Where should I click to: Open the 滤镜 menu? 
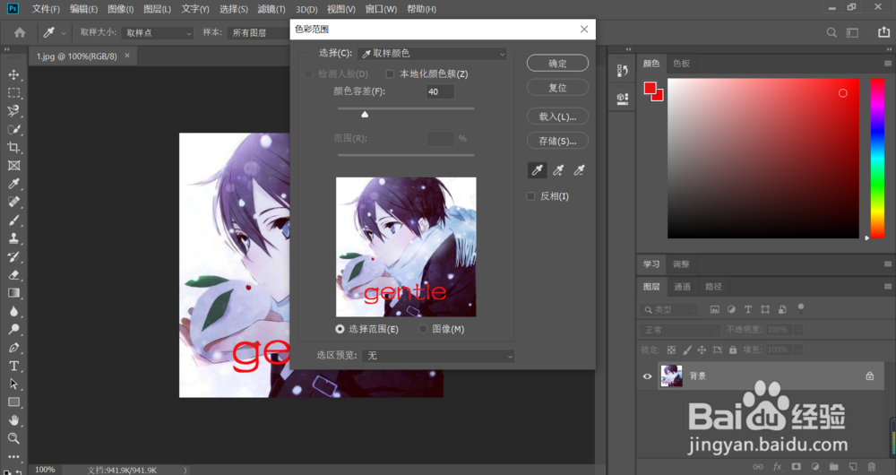click(271, 9)
